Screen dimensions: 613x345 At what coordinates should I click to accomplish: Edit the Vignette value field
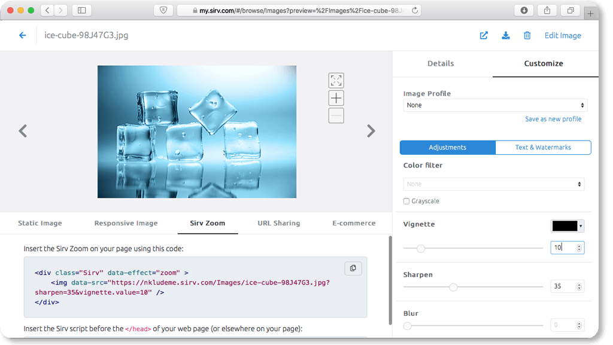(565, 247)
